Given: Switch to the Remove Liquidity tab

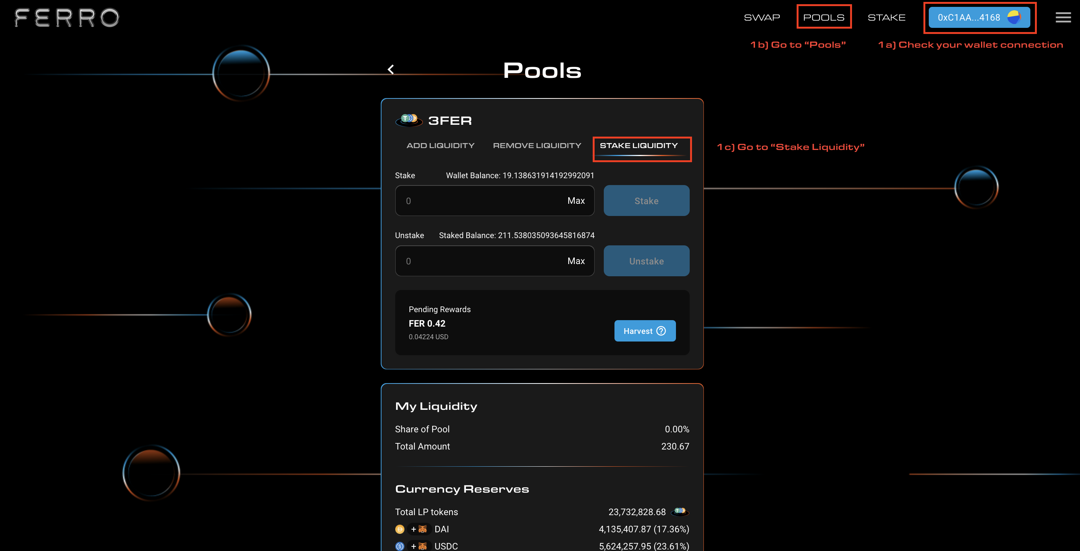Looking at the screenshot, I should pos(537,145).
